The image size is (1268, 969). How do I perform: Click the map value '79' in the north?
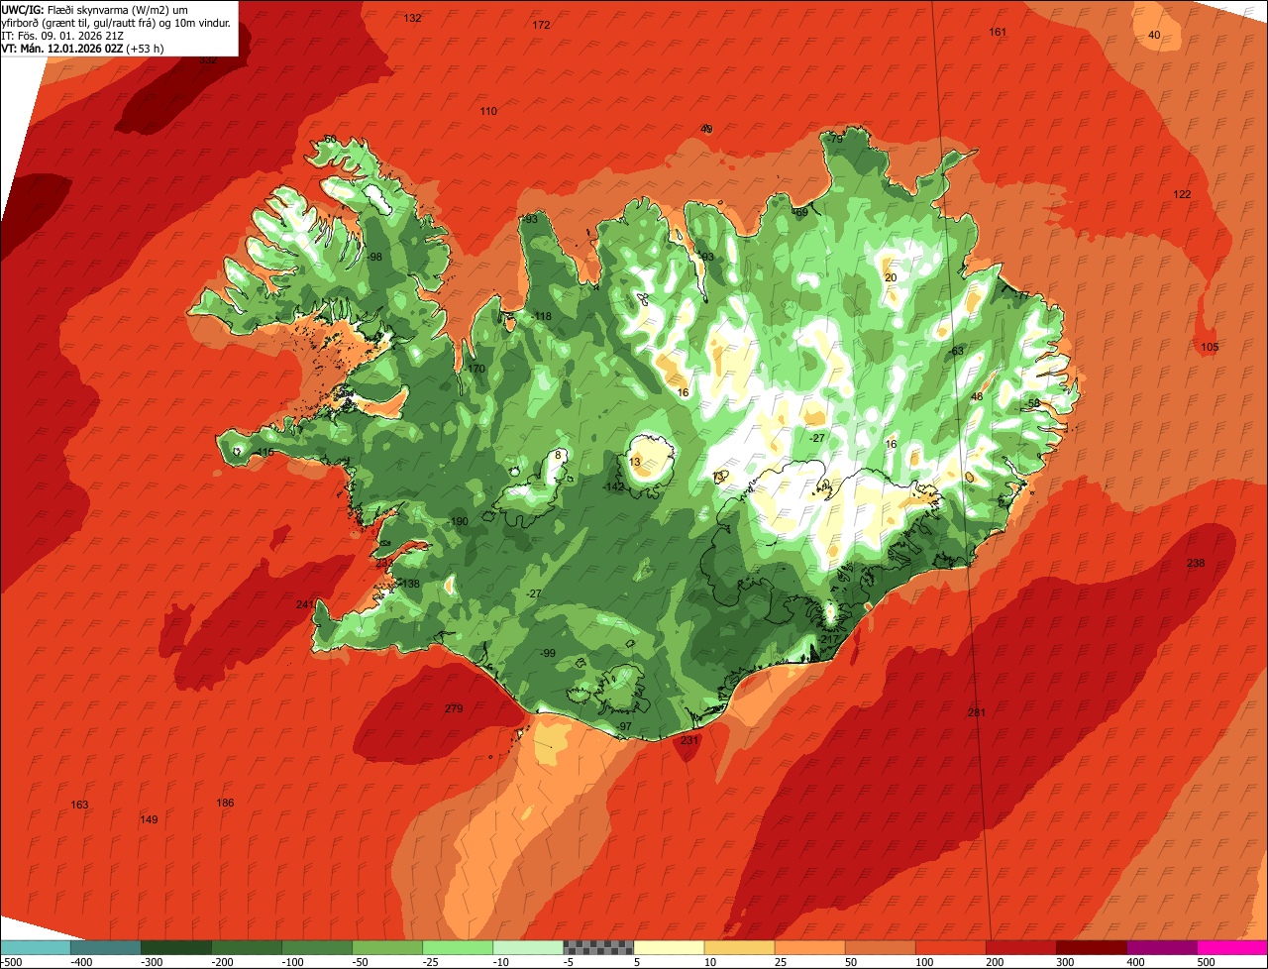836,139
